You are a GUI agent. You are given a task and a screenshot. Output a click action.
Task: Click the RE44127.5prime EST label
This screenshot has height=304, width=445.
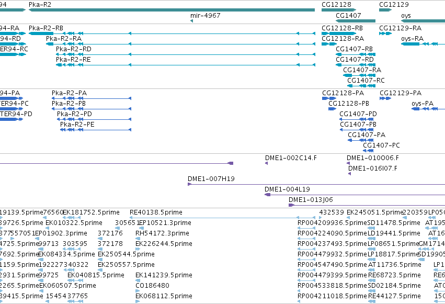[x=394, y=297]
